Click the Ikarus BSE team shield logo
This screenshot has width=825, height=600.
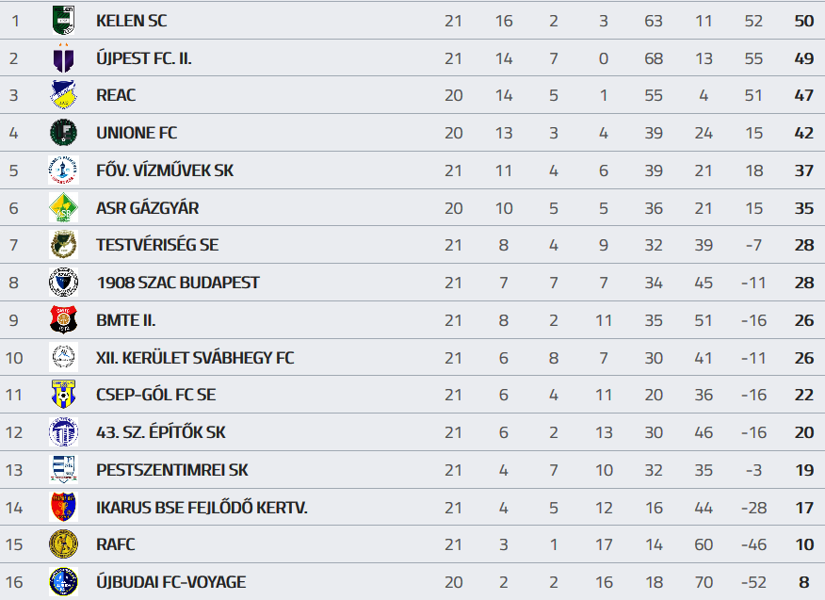pyautogui.click(x=63, y=508)
